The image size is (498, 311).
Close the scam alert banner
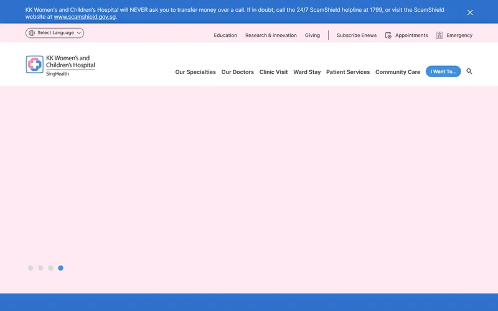click(470, 12)
